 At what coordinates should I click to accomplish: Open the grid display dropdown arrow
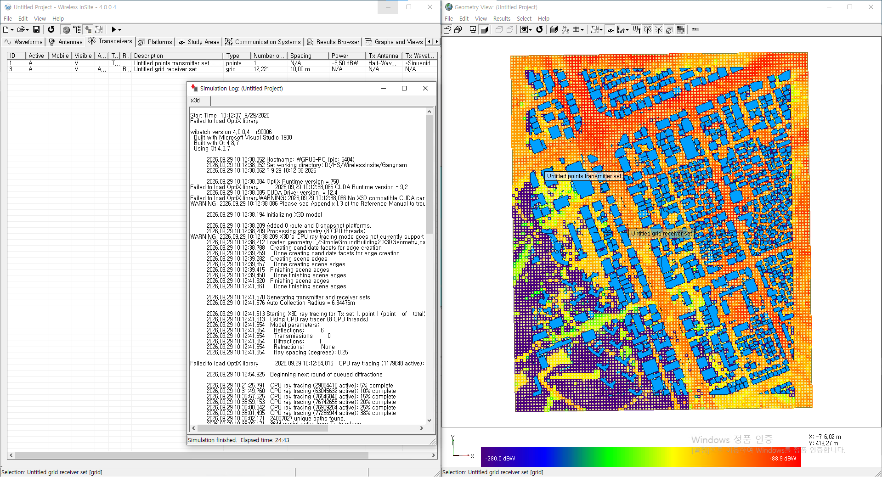(582, 30)
